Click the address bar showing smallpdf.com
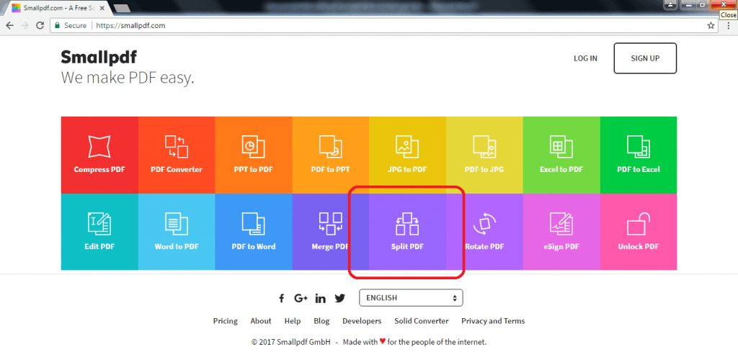738x357 pixels. [360, 25]
